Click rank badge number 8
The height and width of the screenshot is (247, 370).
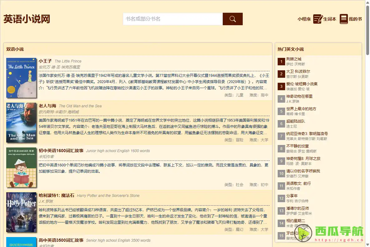pos(281,149)
